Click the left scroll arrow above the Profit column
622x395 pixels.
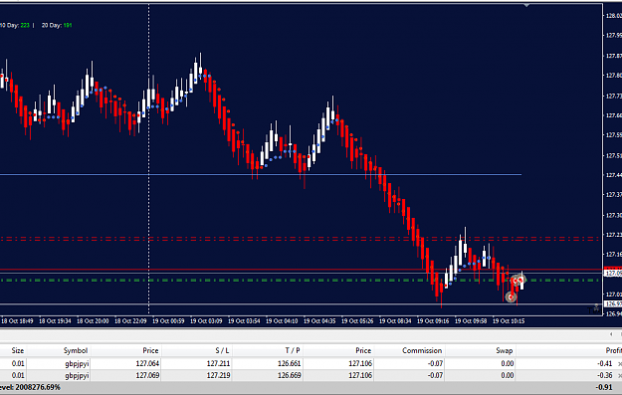coord(611,334)
